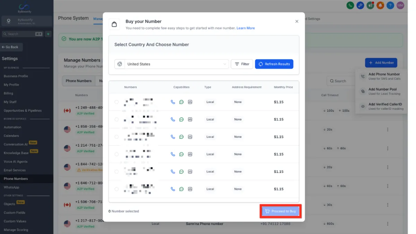This screenshot has height=234, width=416.
Task: Open three-dot menu for +1 506-708 row
Action: pos(388,205)
